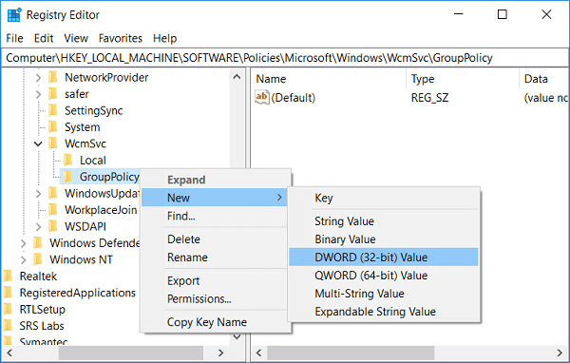Image resolution: width=570 pixels, height=363 pixels.
Task: Click the Name column header
Action: click(x=329, y=79)
